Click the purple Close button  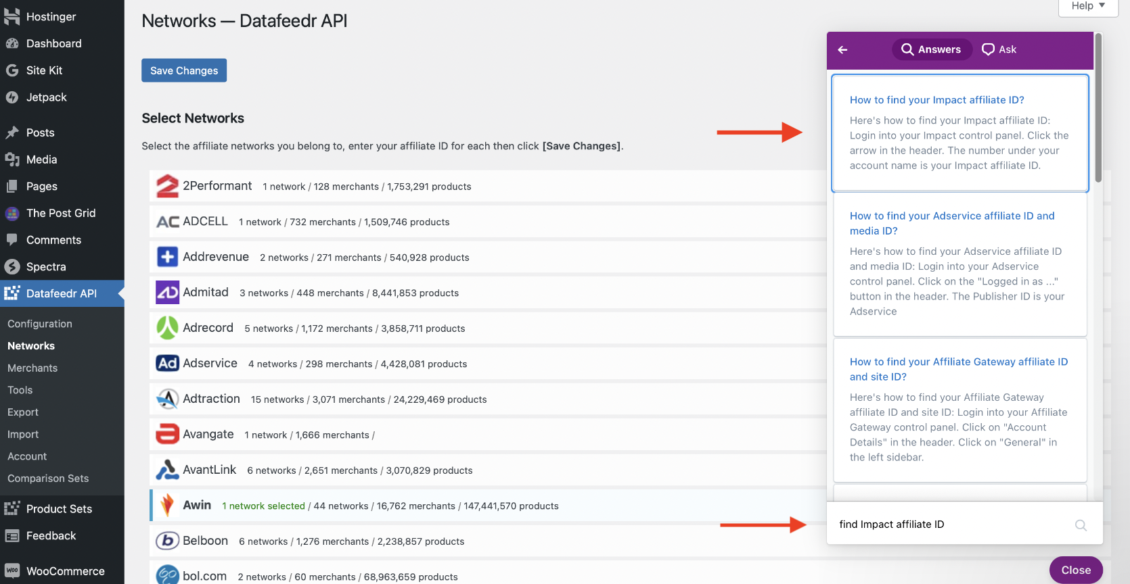[1076, 570]
